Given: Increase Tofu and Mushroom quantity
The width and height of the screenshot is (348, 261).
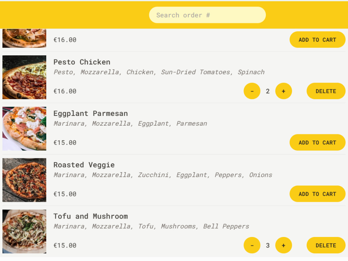Looking at the screenshot, I should point(283,245).
